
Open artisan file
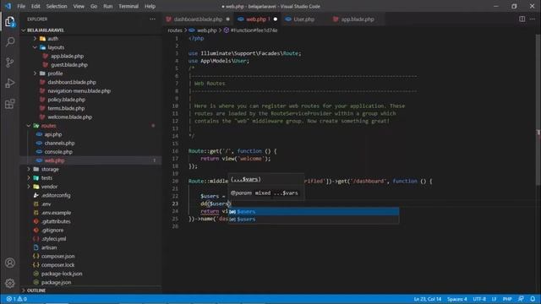click(49, 247)
